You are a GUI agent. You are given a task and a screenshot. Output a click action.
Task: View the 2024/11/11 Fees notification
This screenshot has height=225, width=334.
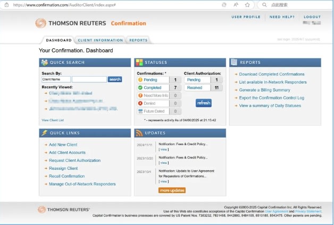click(x=164, y=149)
